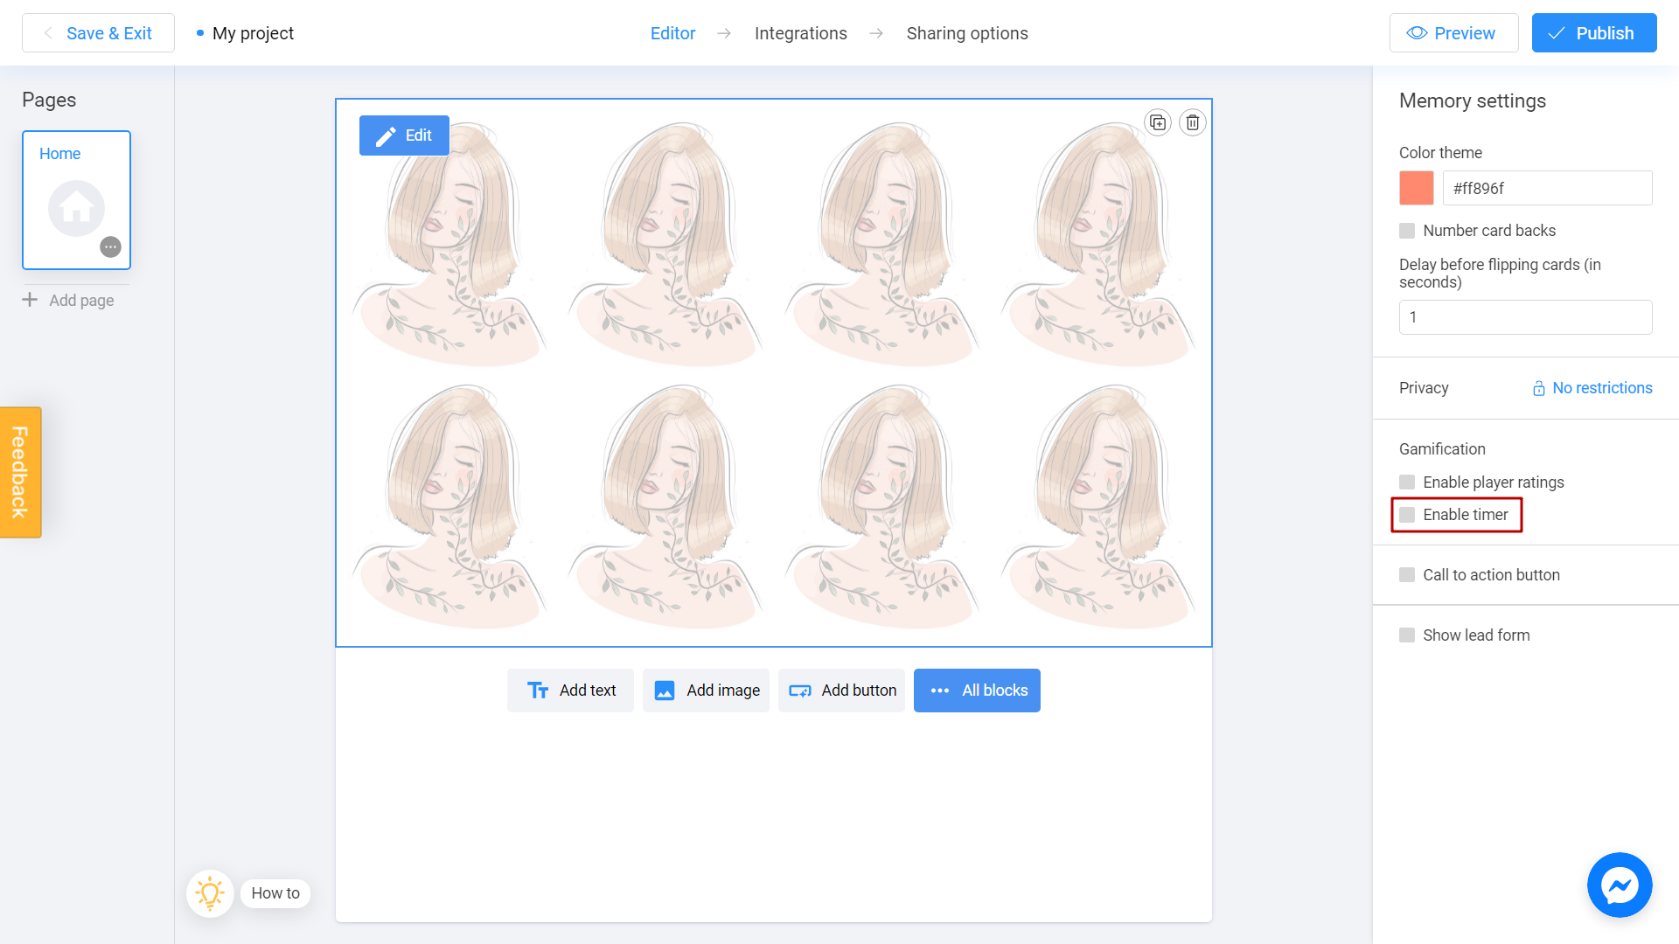Click the All blocks button
Image resolution: width=1679 pixels, height=944 pixels.
[x=977, y=691]
